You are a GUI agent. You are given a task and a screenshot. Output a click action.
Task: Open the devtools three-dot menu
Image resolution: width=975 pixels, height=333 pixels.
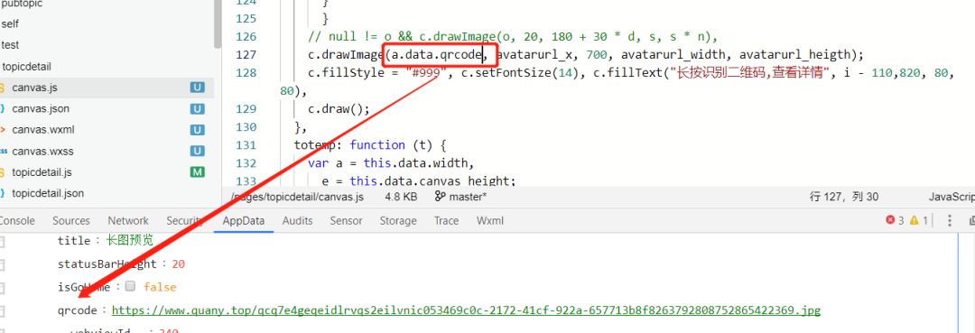[x=950, y=220]
